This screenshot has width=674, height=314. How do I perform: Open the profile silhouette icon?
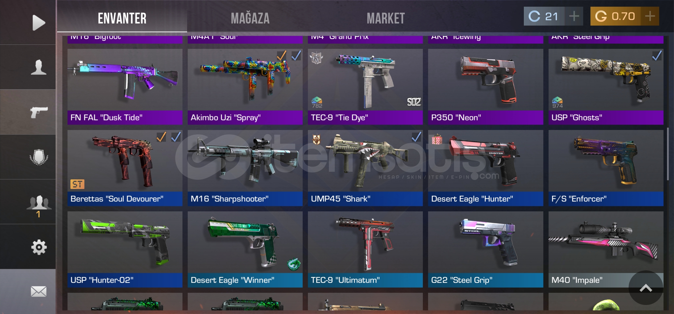pos(39,67)
